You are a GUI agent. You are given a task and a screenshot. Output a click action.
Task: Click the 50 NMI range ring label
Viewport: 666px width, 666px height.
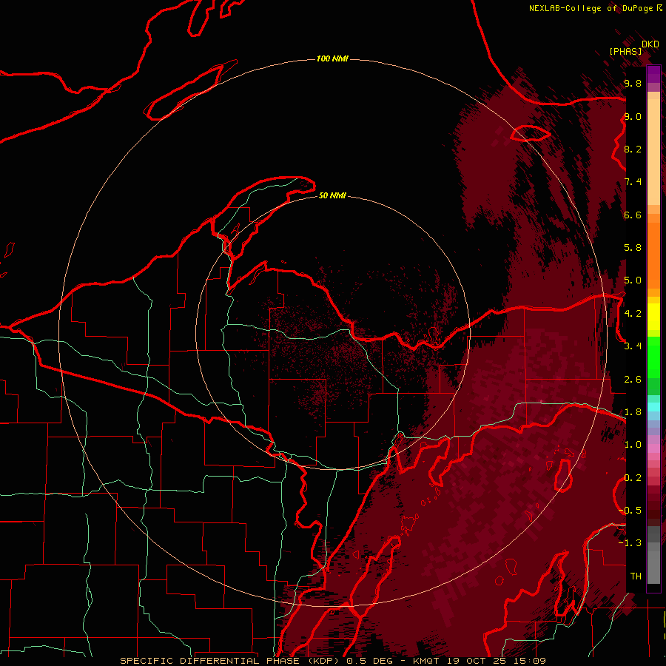[x=332, y=195]
